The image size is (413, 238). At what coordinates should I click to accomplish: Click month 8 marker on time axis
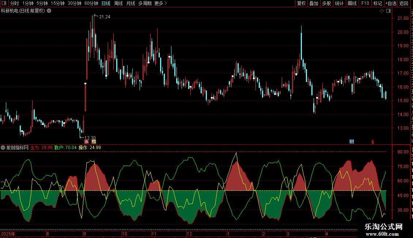tap(48, 234)
